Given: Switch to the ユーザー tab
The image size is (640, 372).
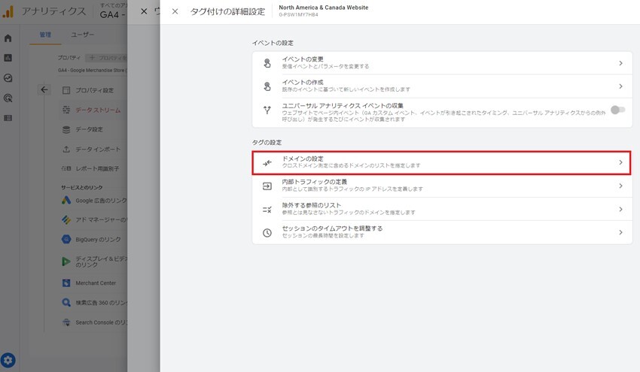Looking at the screenshot, I should point(83,35).
